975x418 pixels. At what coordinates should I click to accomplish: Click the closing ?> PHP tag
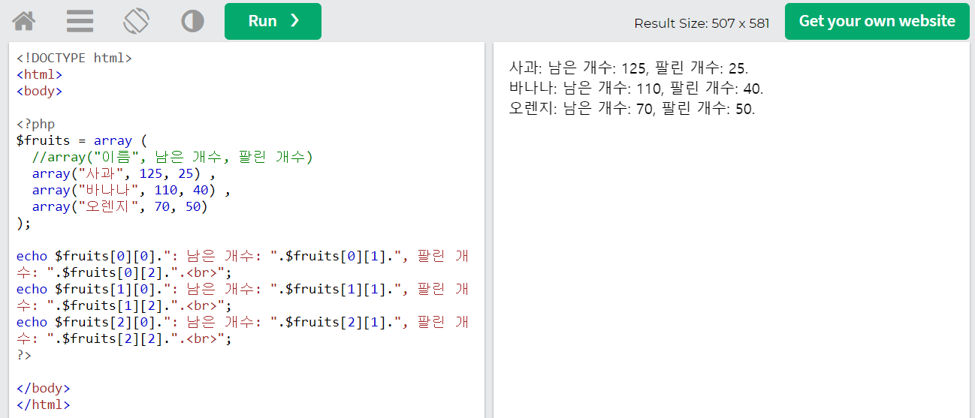coord(24,355)
